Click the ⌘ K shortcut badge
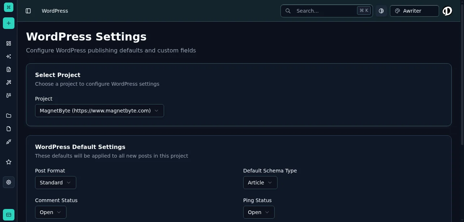This screenshot has height=222, width=464. click(364, 10)
